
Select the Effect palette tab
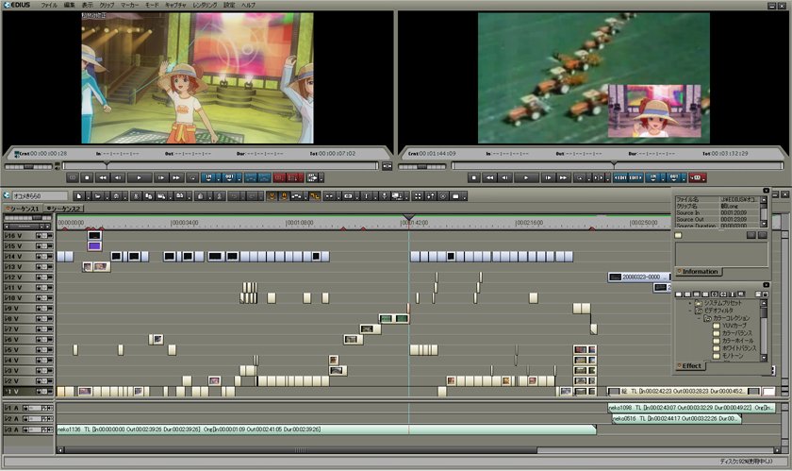tap(689, 366)
